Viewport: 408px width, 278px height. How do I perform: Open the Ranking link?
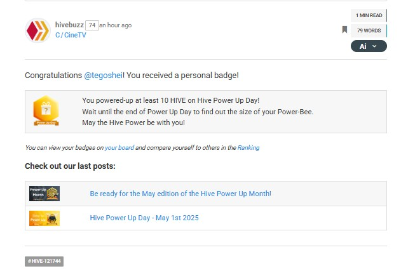pyautogui.click(x=248, y=148)
